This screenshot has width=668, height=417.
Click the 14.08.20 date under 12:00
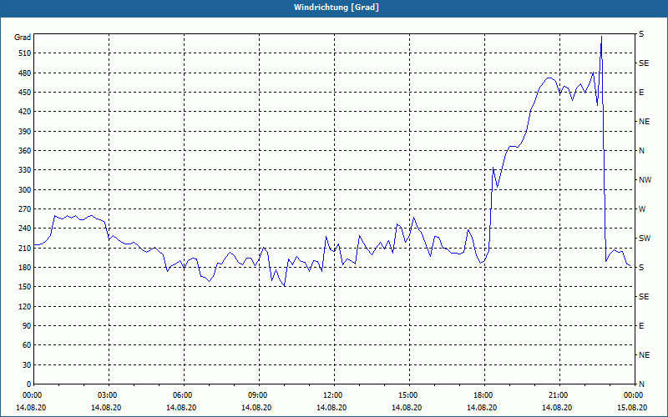click(331, 408)
